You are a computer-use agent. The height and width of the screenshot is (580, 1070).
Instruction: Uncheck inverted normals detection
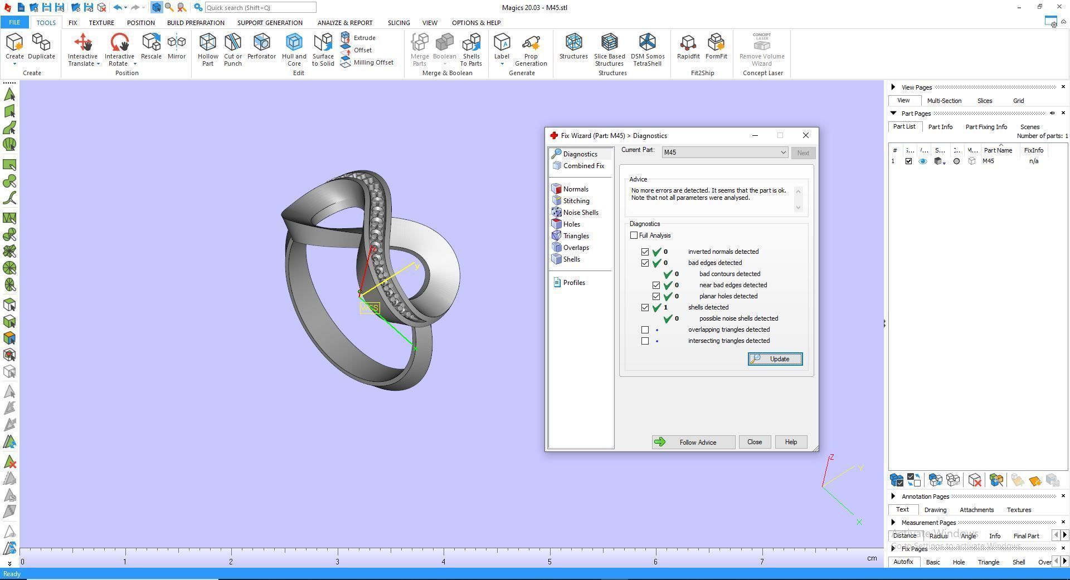[645, 252]
